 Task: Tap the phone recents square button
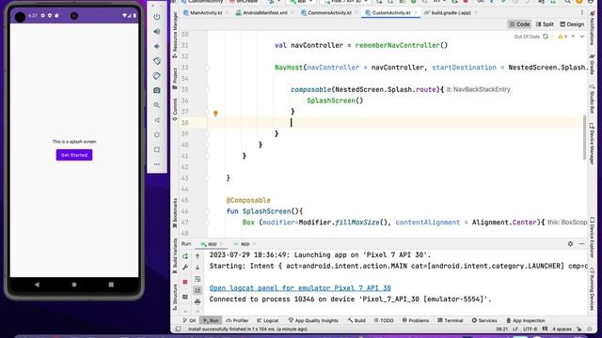coord(111,284)
